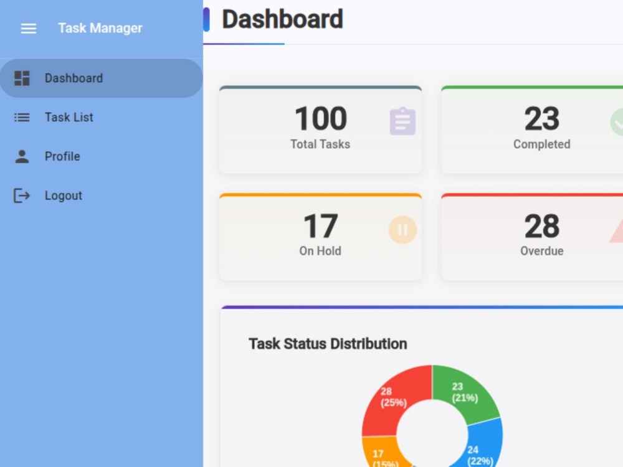Click the Logout arrow icon
The image size is (623, 467).
pos(22,196)
